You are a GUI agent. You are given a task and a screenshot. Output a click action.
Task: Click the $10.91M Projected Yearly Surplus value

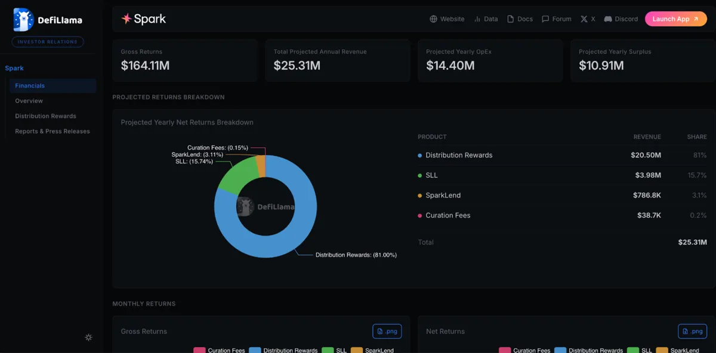click(601, 66)
